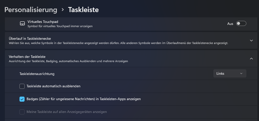The image size is (259, 121).
Task: Click the breadcrumb arrow after Personalisierung
Action: pyautogui.click(x=63, y=10)
